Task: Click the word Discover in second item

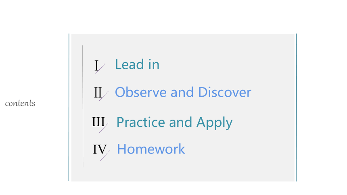Action: tap(225, 92)
